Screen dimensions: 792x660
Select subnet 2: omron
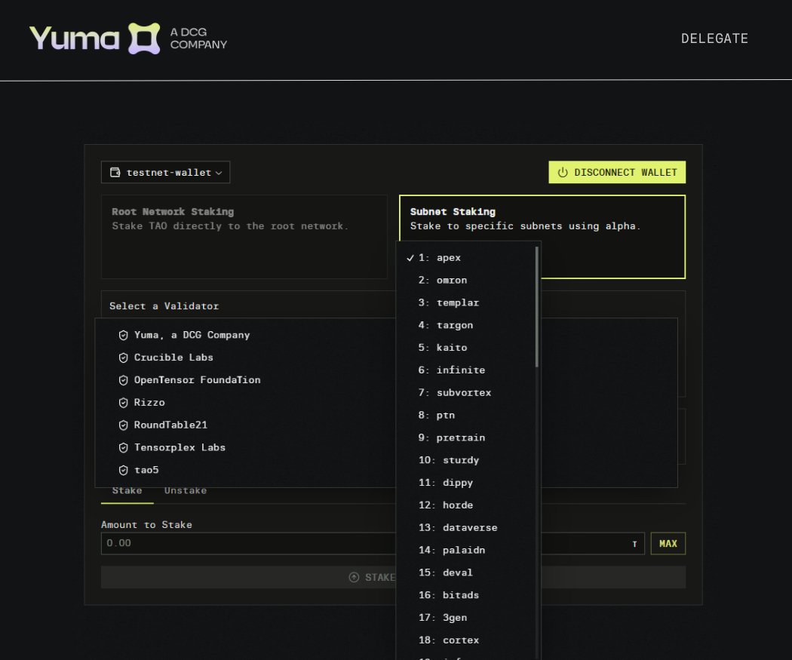tap(465, 280)
